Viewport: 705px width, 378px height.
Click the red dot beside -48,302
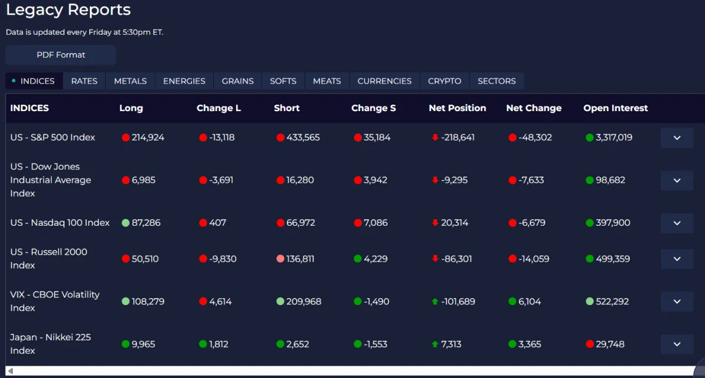coord(512,138)
